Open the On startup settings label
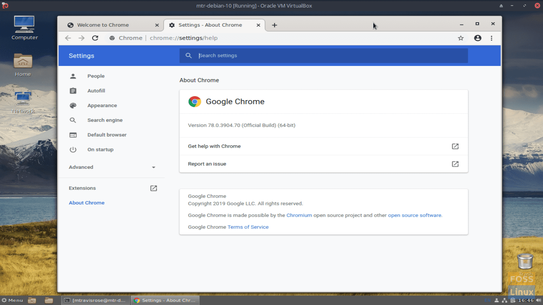The width and height of the screenshot is (543, 305). [x=101, y=150]
